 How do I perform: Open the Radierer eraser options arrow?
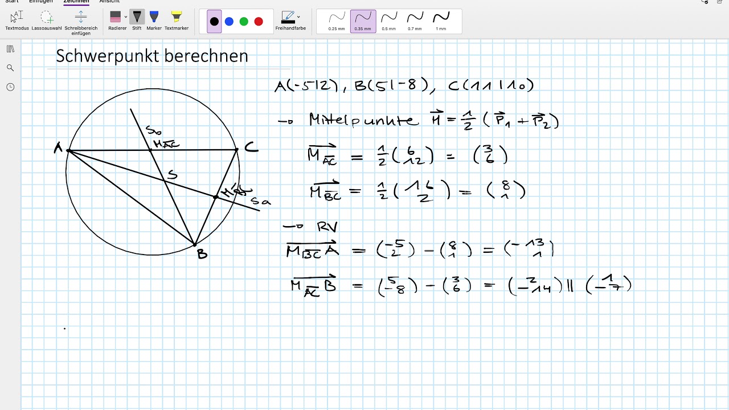(x=126, y=17)
